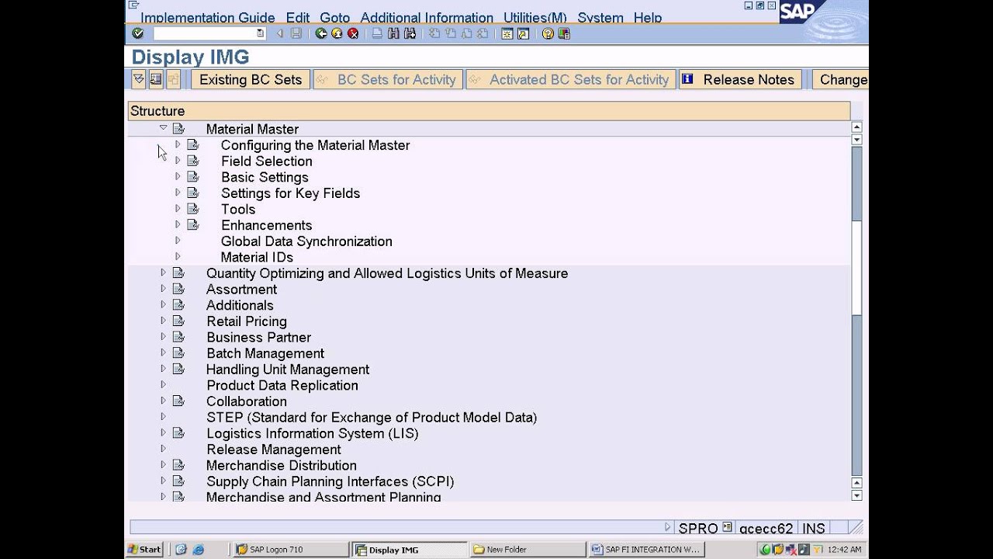Switch to New Folder taskbar window
The width and height of the screenshot is (993, 559).
point(528,550)
